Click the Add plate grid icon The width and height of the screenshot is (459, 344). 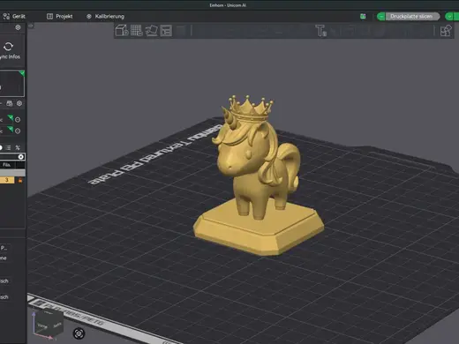(137, 30)
